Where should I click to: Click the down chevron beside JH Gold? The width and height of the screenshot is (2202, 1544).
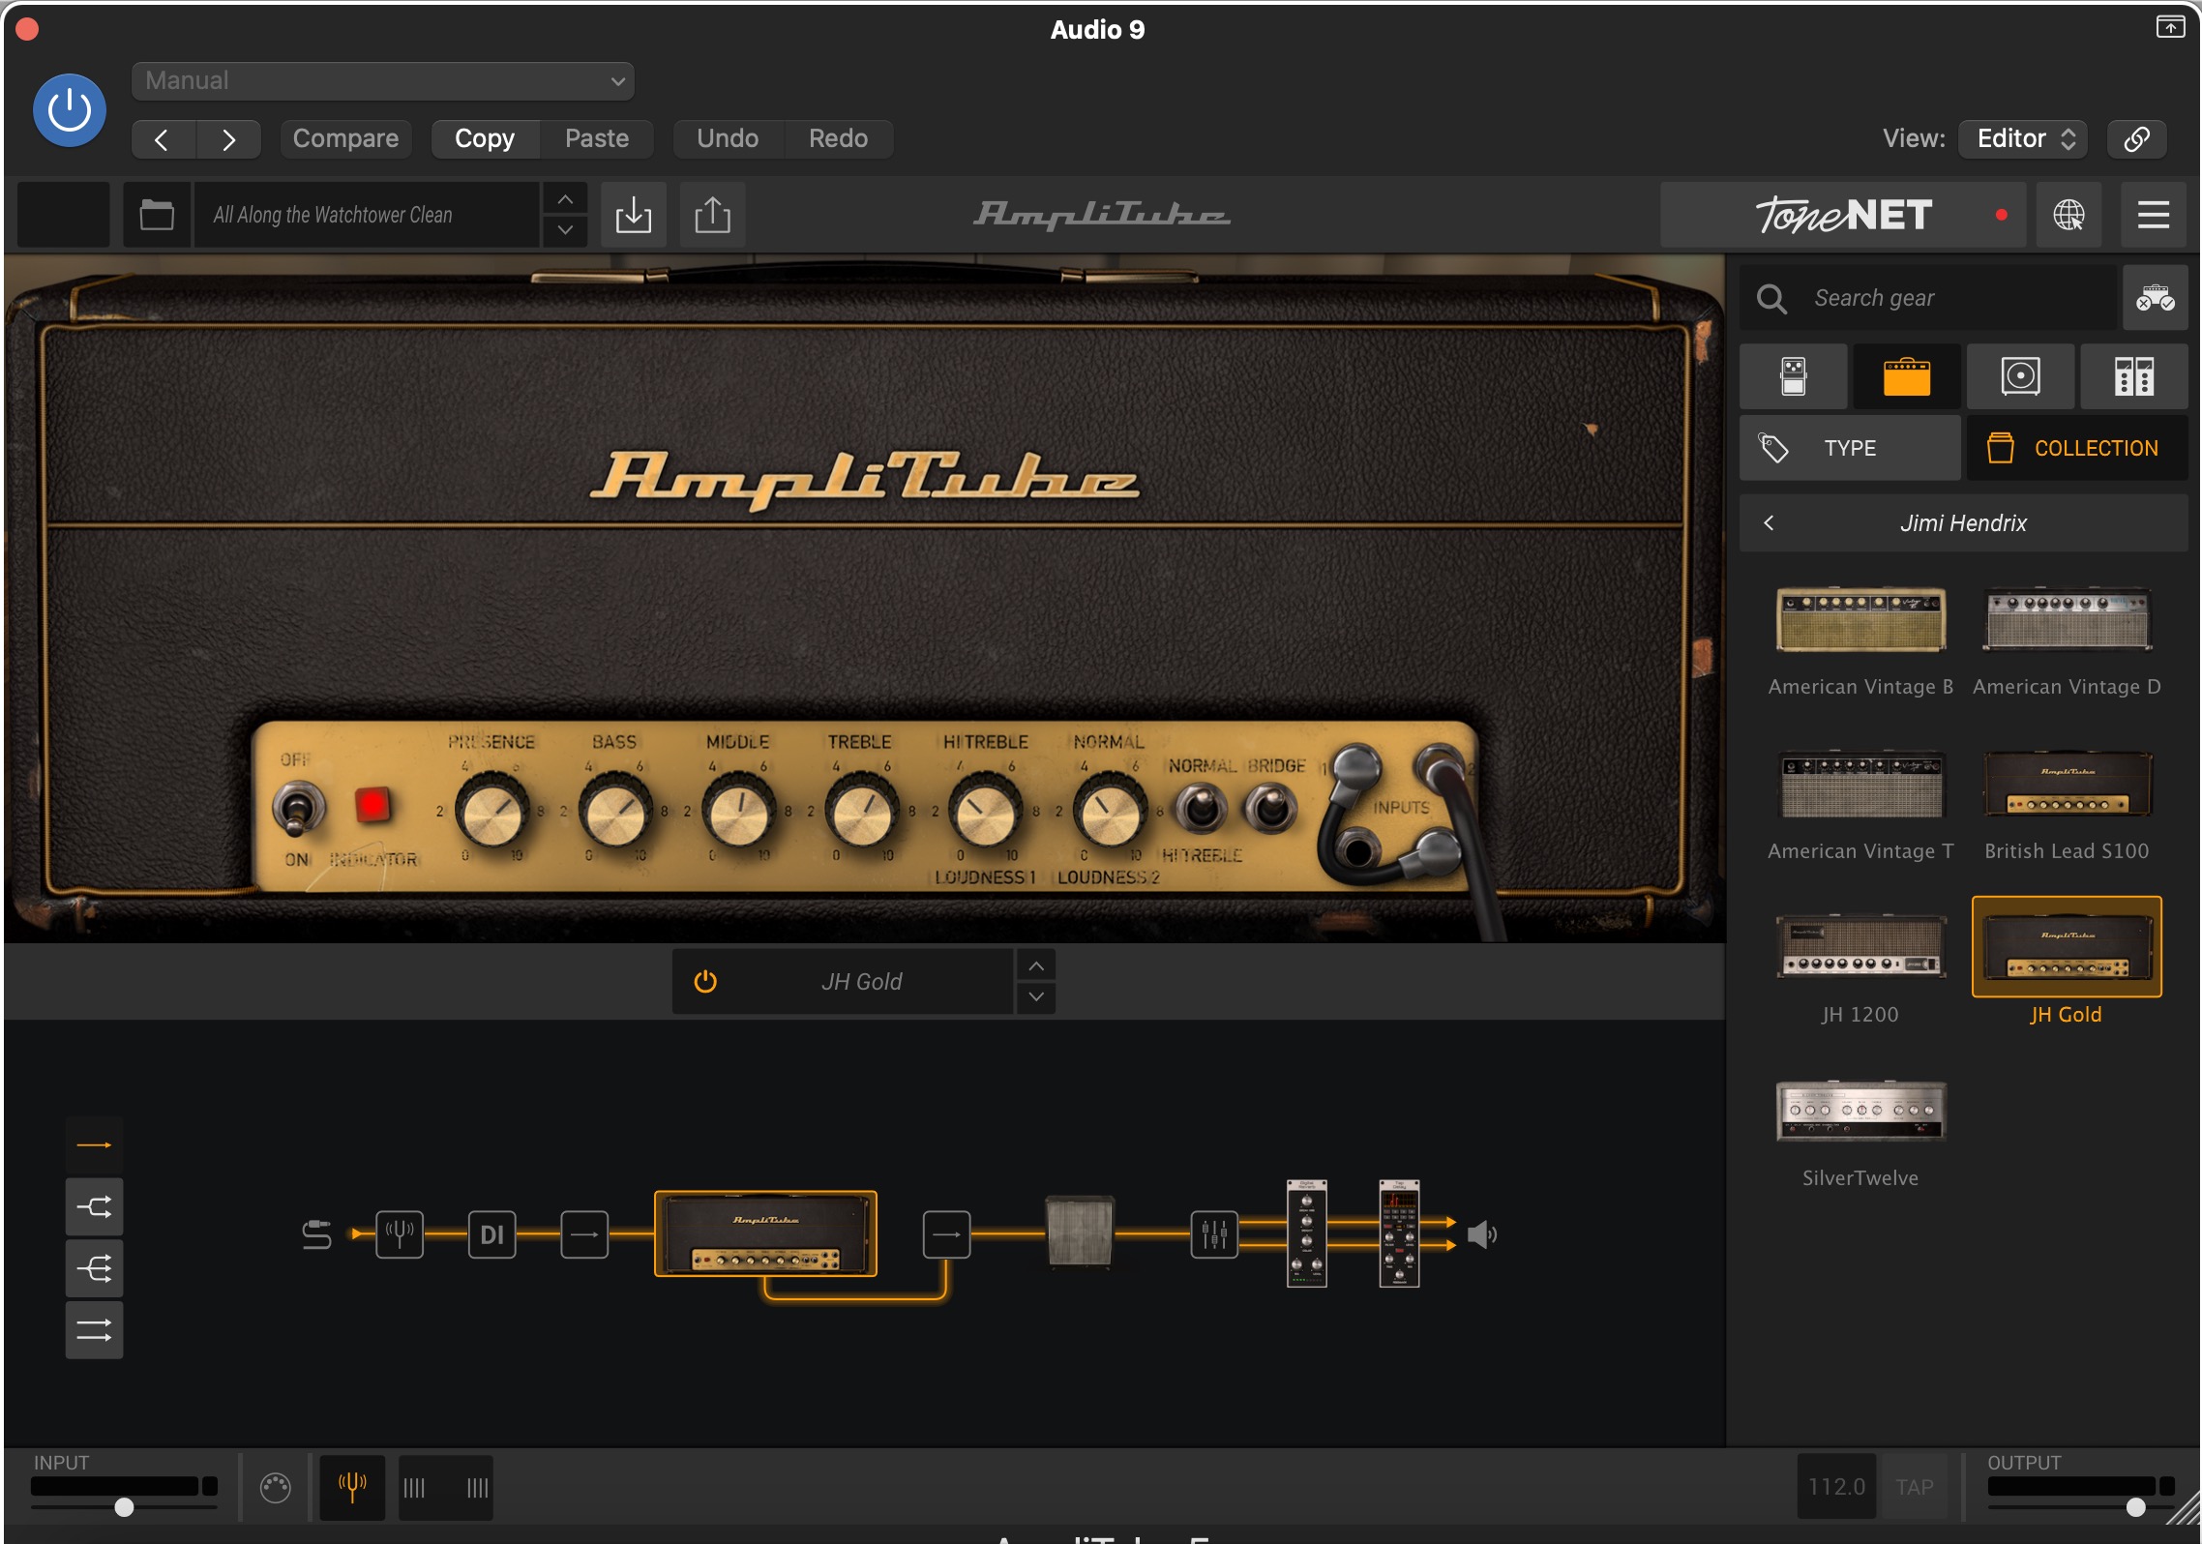(x=1036, y=997)
